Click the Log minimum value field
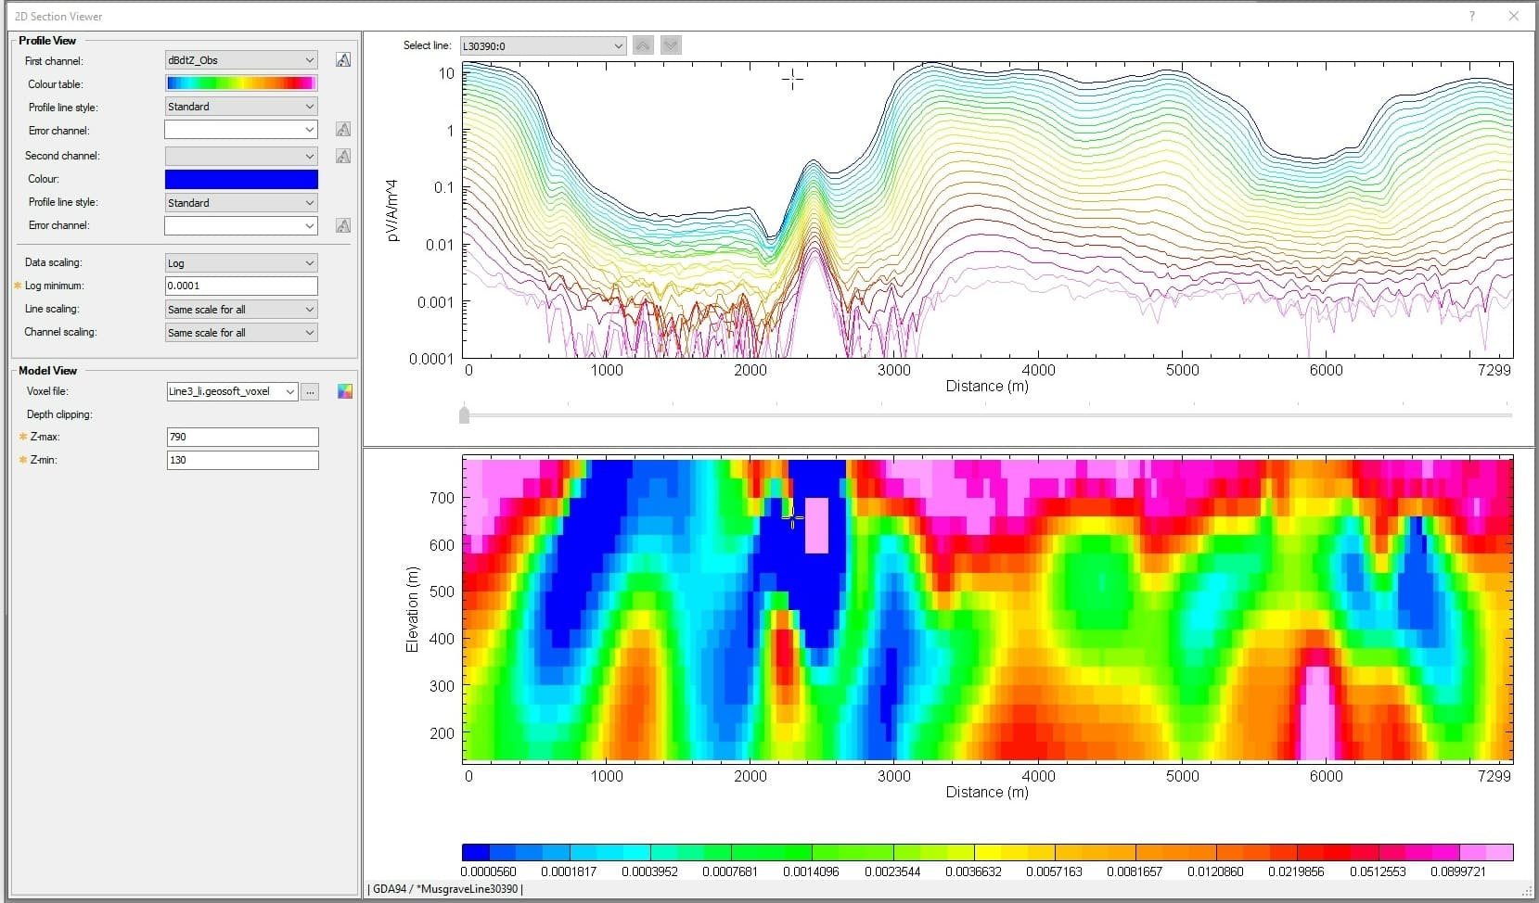The width and height of the screenshot is (1539, 903). click(241, 286)
